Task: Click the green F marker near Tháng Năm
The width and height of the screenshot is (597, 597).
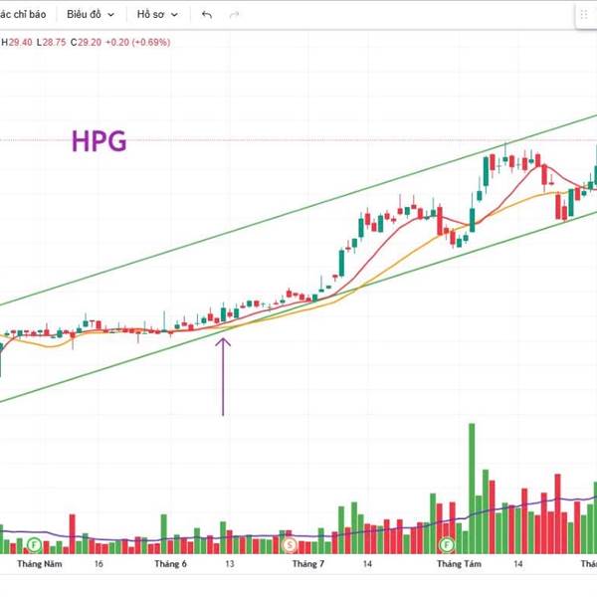Action: click(34, 545)
